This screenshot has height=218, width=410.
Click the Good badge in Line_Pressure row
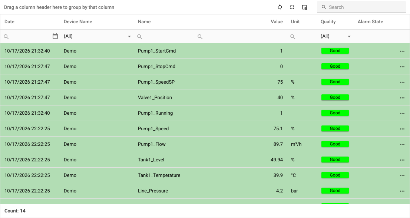[335, 191]
